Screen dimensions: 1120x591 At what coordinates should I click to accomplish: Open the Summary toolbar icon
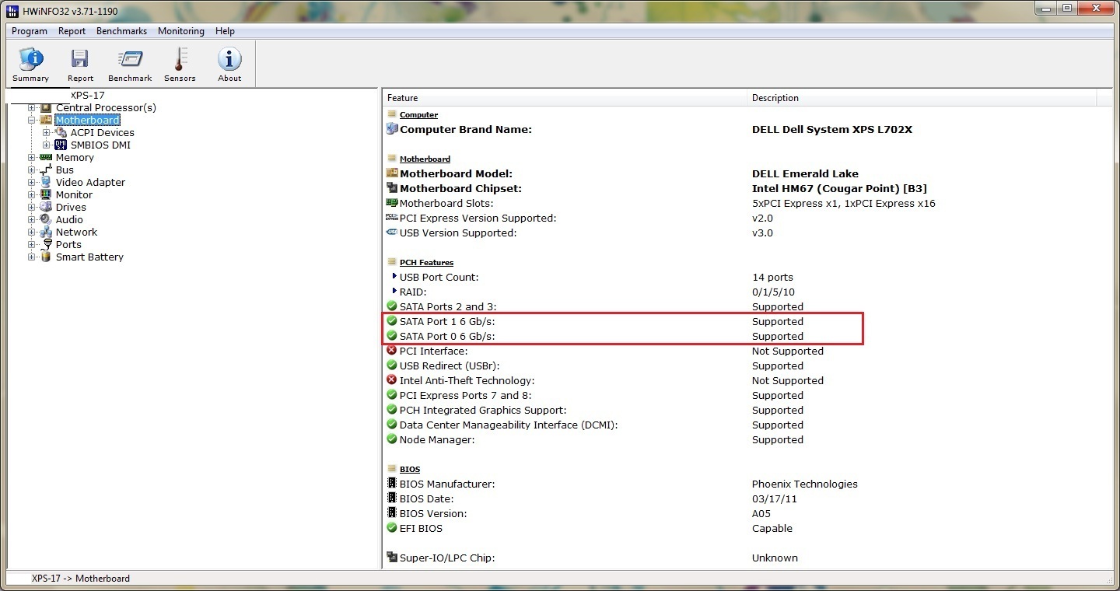[x=30, y=61]
